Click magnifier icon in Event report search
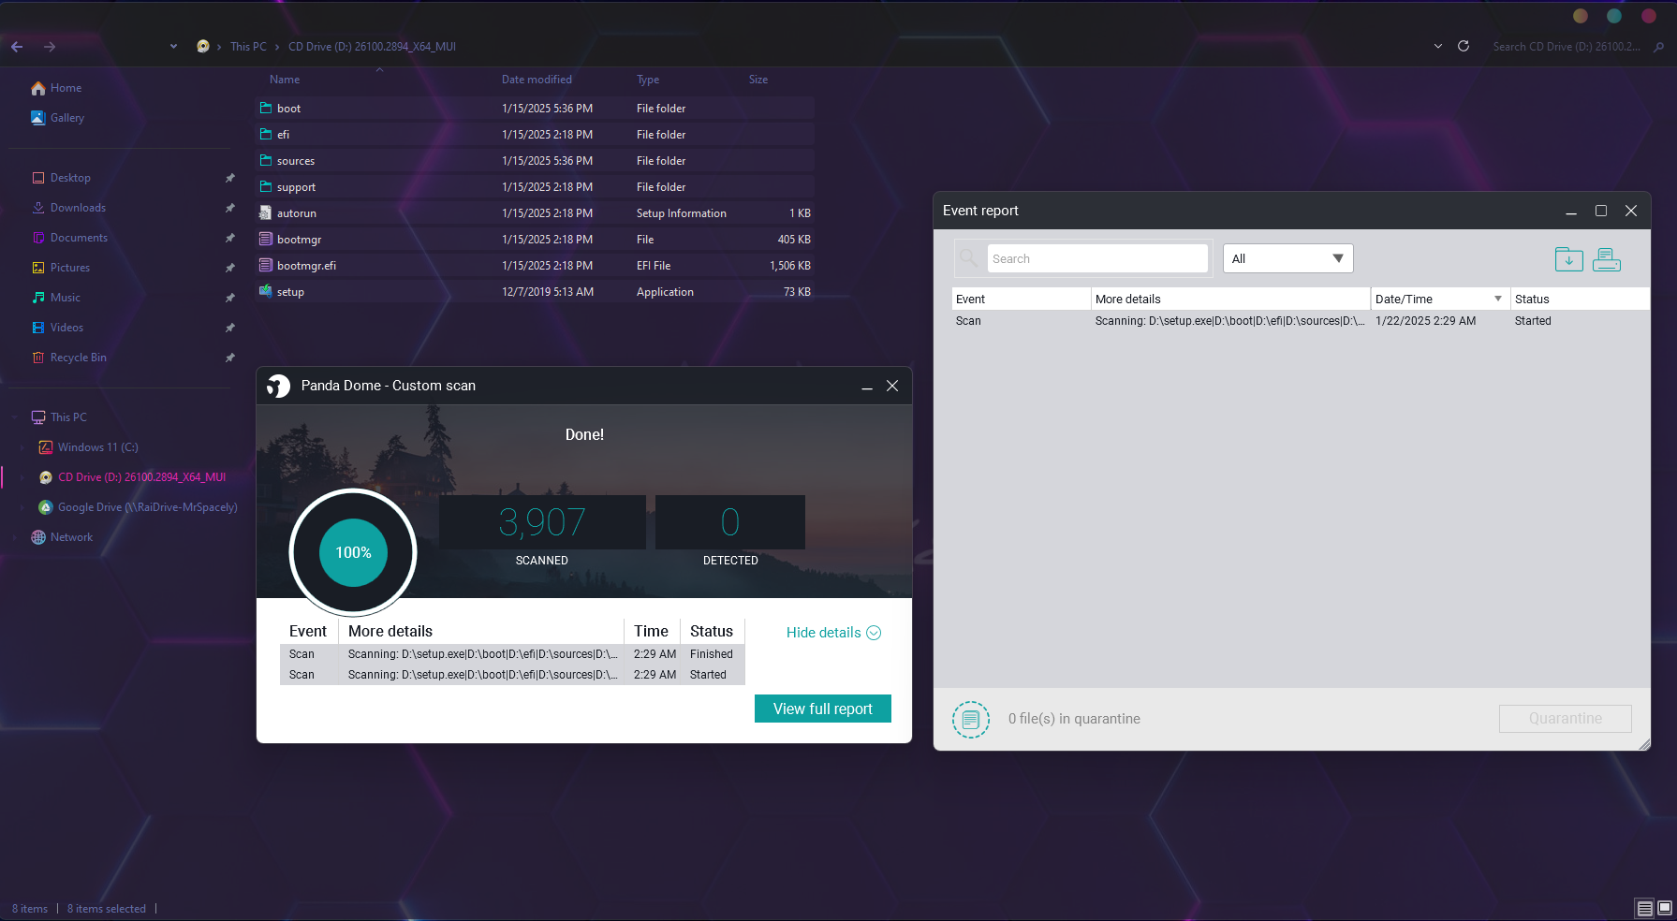This screenshot has width=1677, height=921. click(x=970, y=258)
